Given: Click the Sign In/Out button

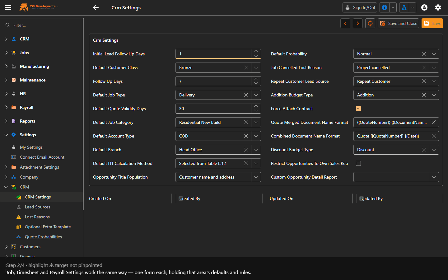Looking at the screenshot, I should [x=360, y=7].
